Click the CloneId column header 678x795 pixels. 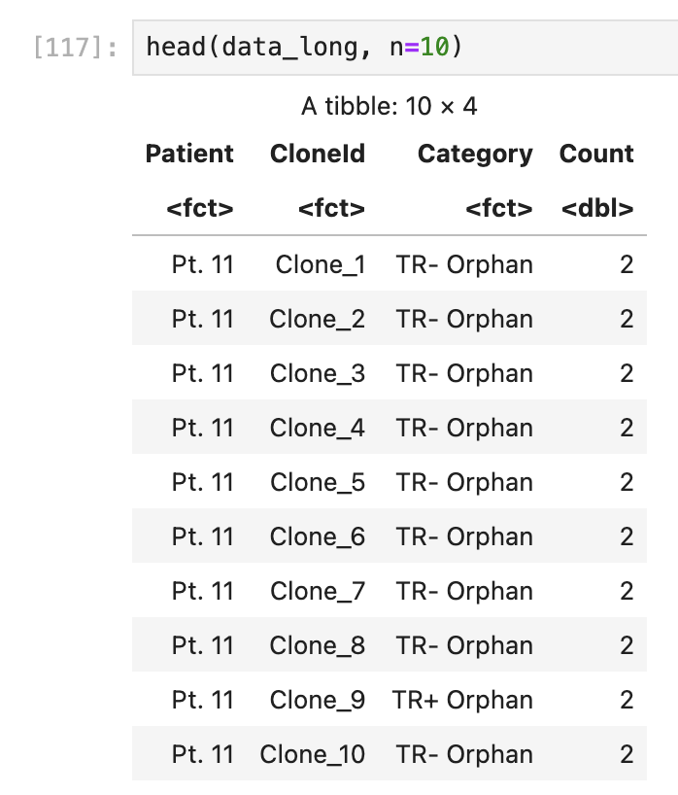pyautogui.click(x=318, y=154)
